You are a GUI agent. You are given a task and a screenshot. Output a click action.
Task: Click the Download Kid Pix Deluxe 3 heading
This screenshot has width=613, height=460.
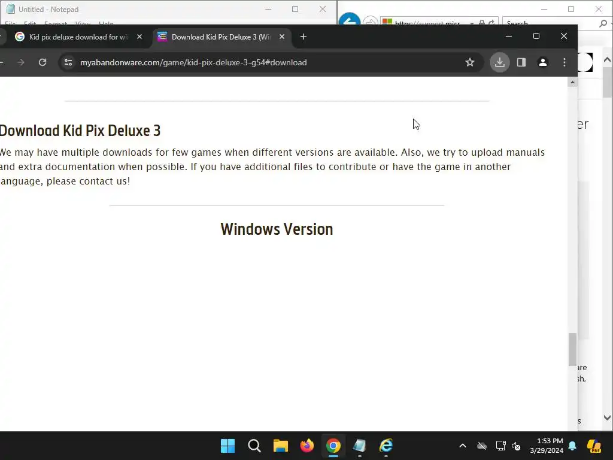pos(80,131)
